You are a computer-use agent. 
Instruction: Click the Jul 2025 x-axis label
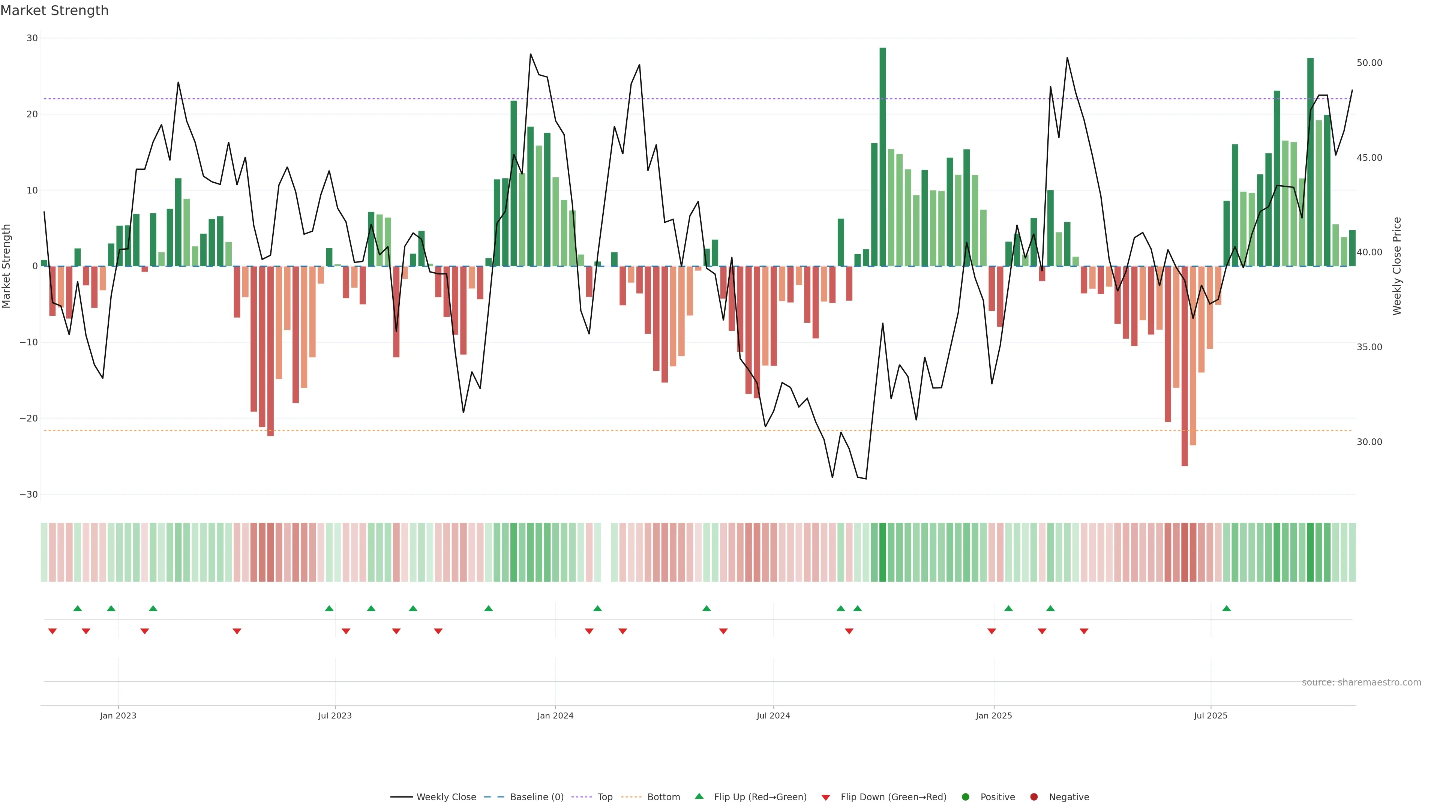pyautogui.click(x=1210, y=715)
